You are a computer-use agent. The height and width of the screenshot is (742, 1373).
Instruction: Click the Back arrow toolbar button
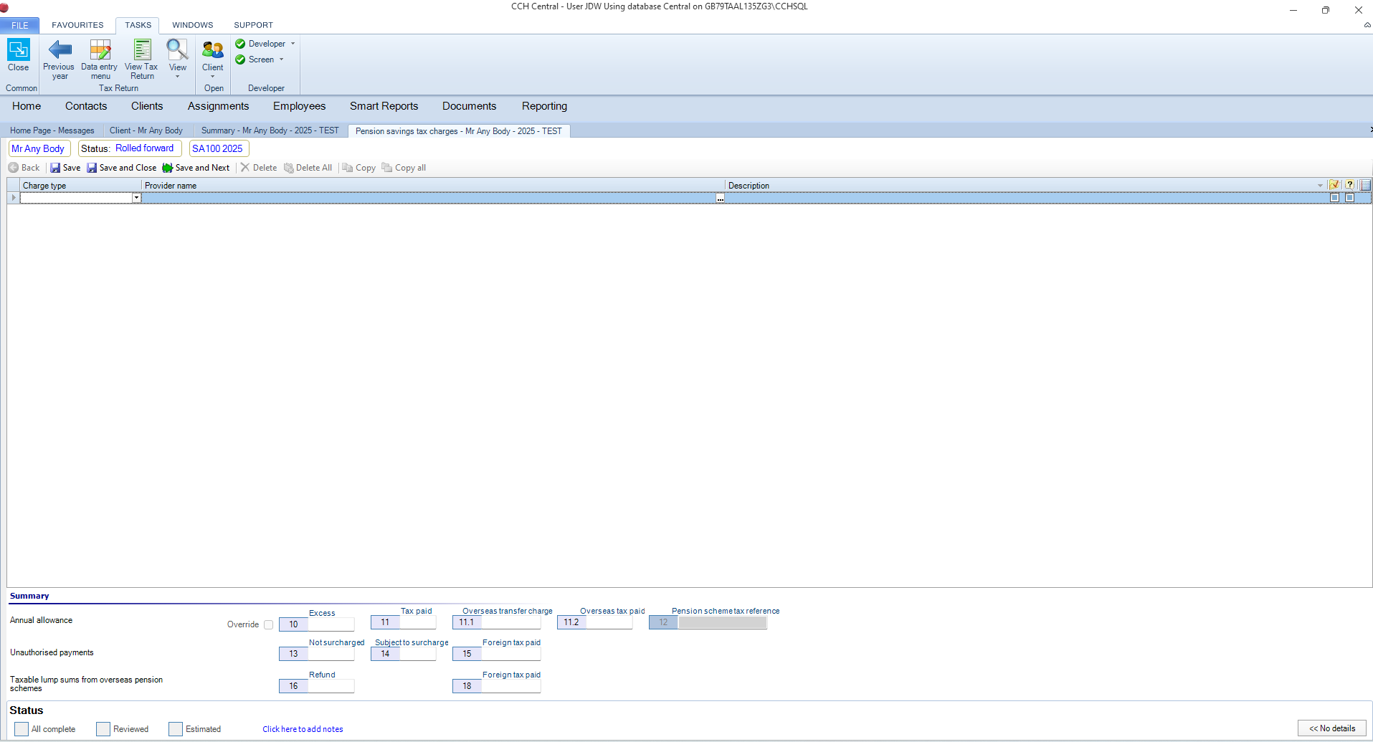point(24,168)
